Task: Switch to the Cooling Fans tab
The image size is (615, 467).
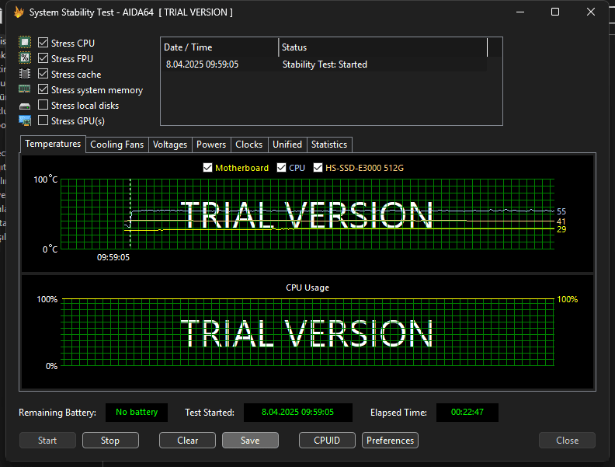Action: (117, 145)
